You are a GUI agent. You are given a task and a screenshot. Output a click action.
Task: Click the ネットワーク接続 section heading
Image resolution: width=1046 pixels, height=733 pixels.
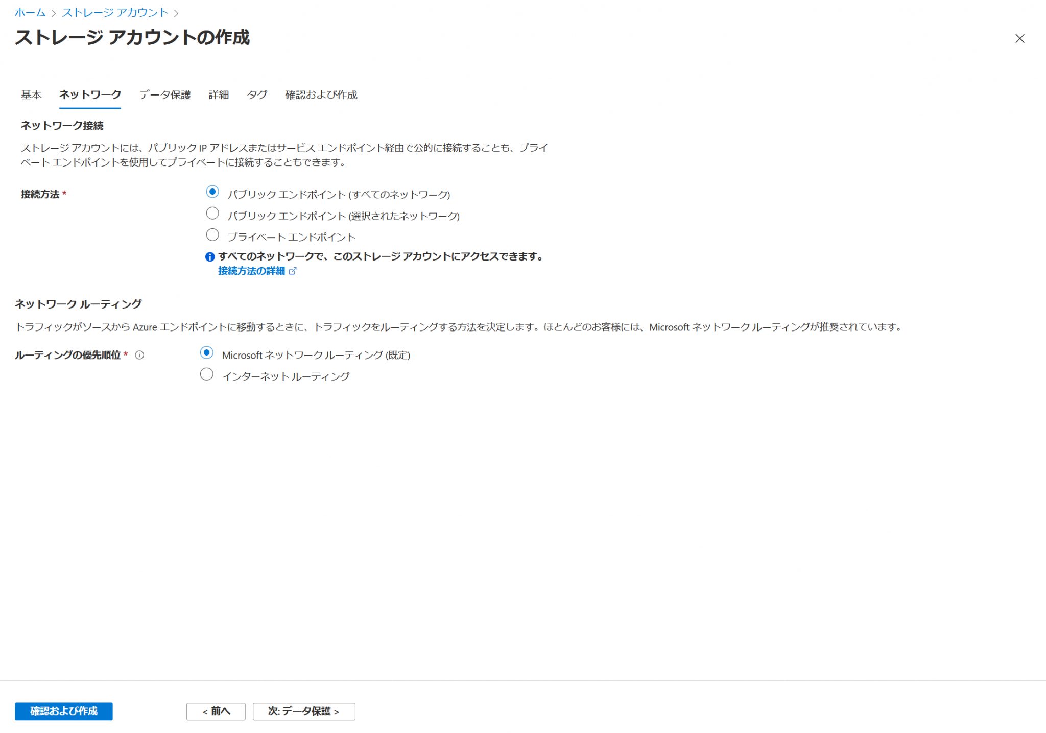click(x=62, y=126)
